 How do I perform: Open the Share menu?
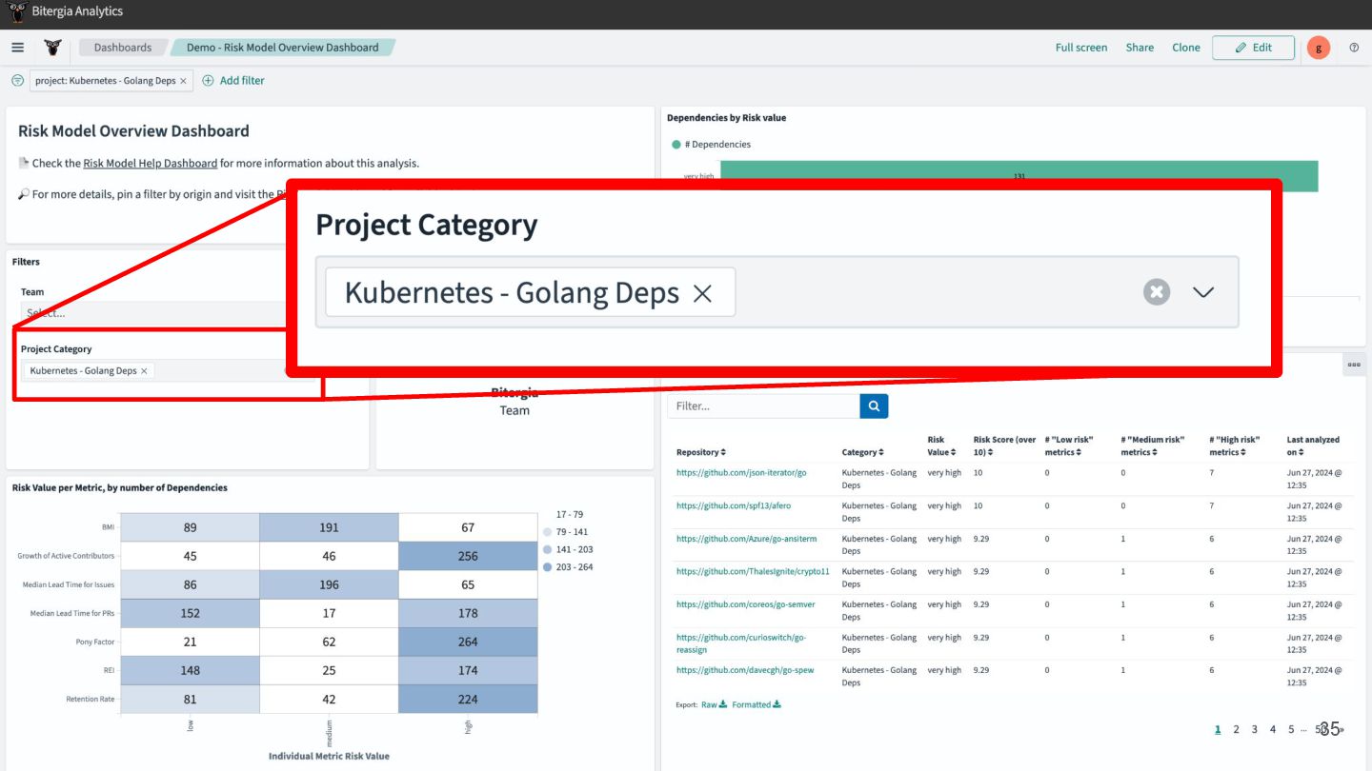coord(1140,48)
